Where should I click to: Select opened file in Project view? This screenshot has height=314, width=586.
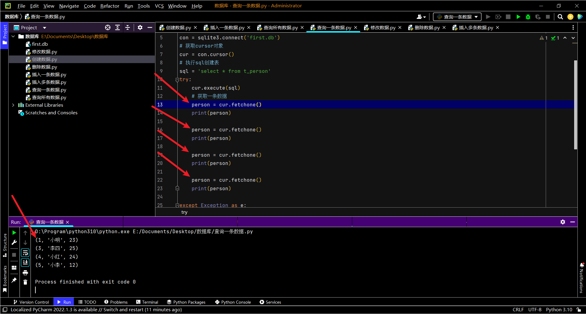click(107, 27)
